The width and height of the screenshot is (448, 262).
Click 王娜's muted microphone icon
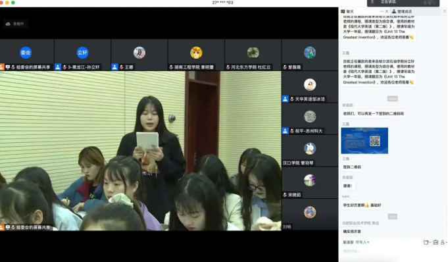tap(122, 67)
